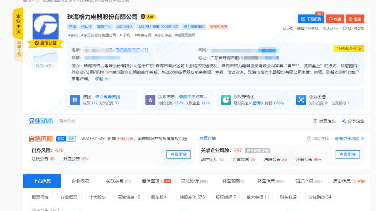Image resolution: width=376 pixels, height=211 pixels.
Task: Open the 企业图谱 network icon
Action: click(x=301, y=100)
